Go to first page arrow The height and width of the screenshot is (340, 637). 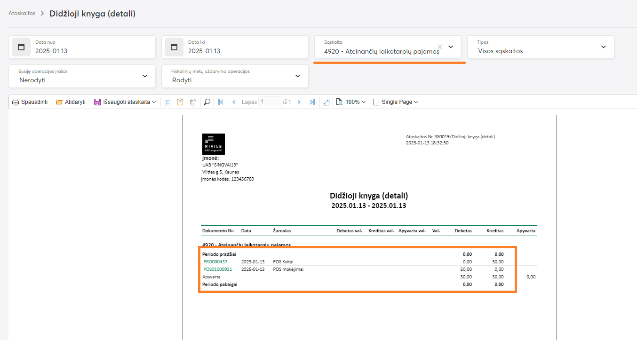[x=220, y=102]
